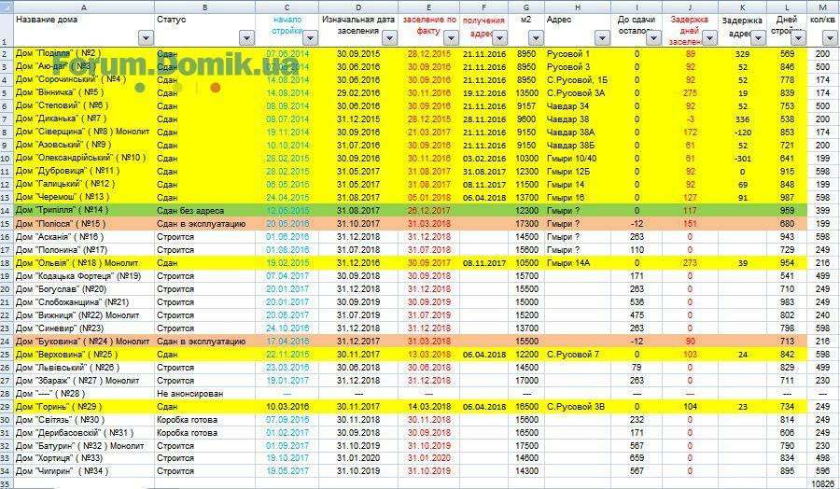Open filter dropdown for начало стройки column
Image resolution: width=840 pixels, height=489 pixels.
(310, 38)
